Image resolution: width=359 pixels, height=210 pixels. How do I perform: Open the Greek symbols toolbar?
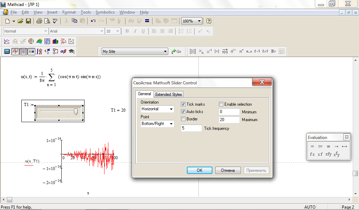[x=63, y=51]
